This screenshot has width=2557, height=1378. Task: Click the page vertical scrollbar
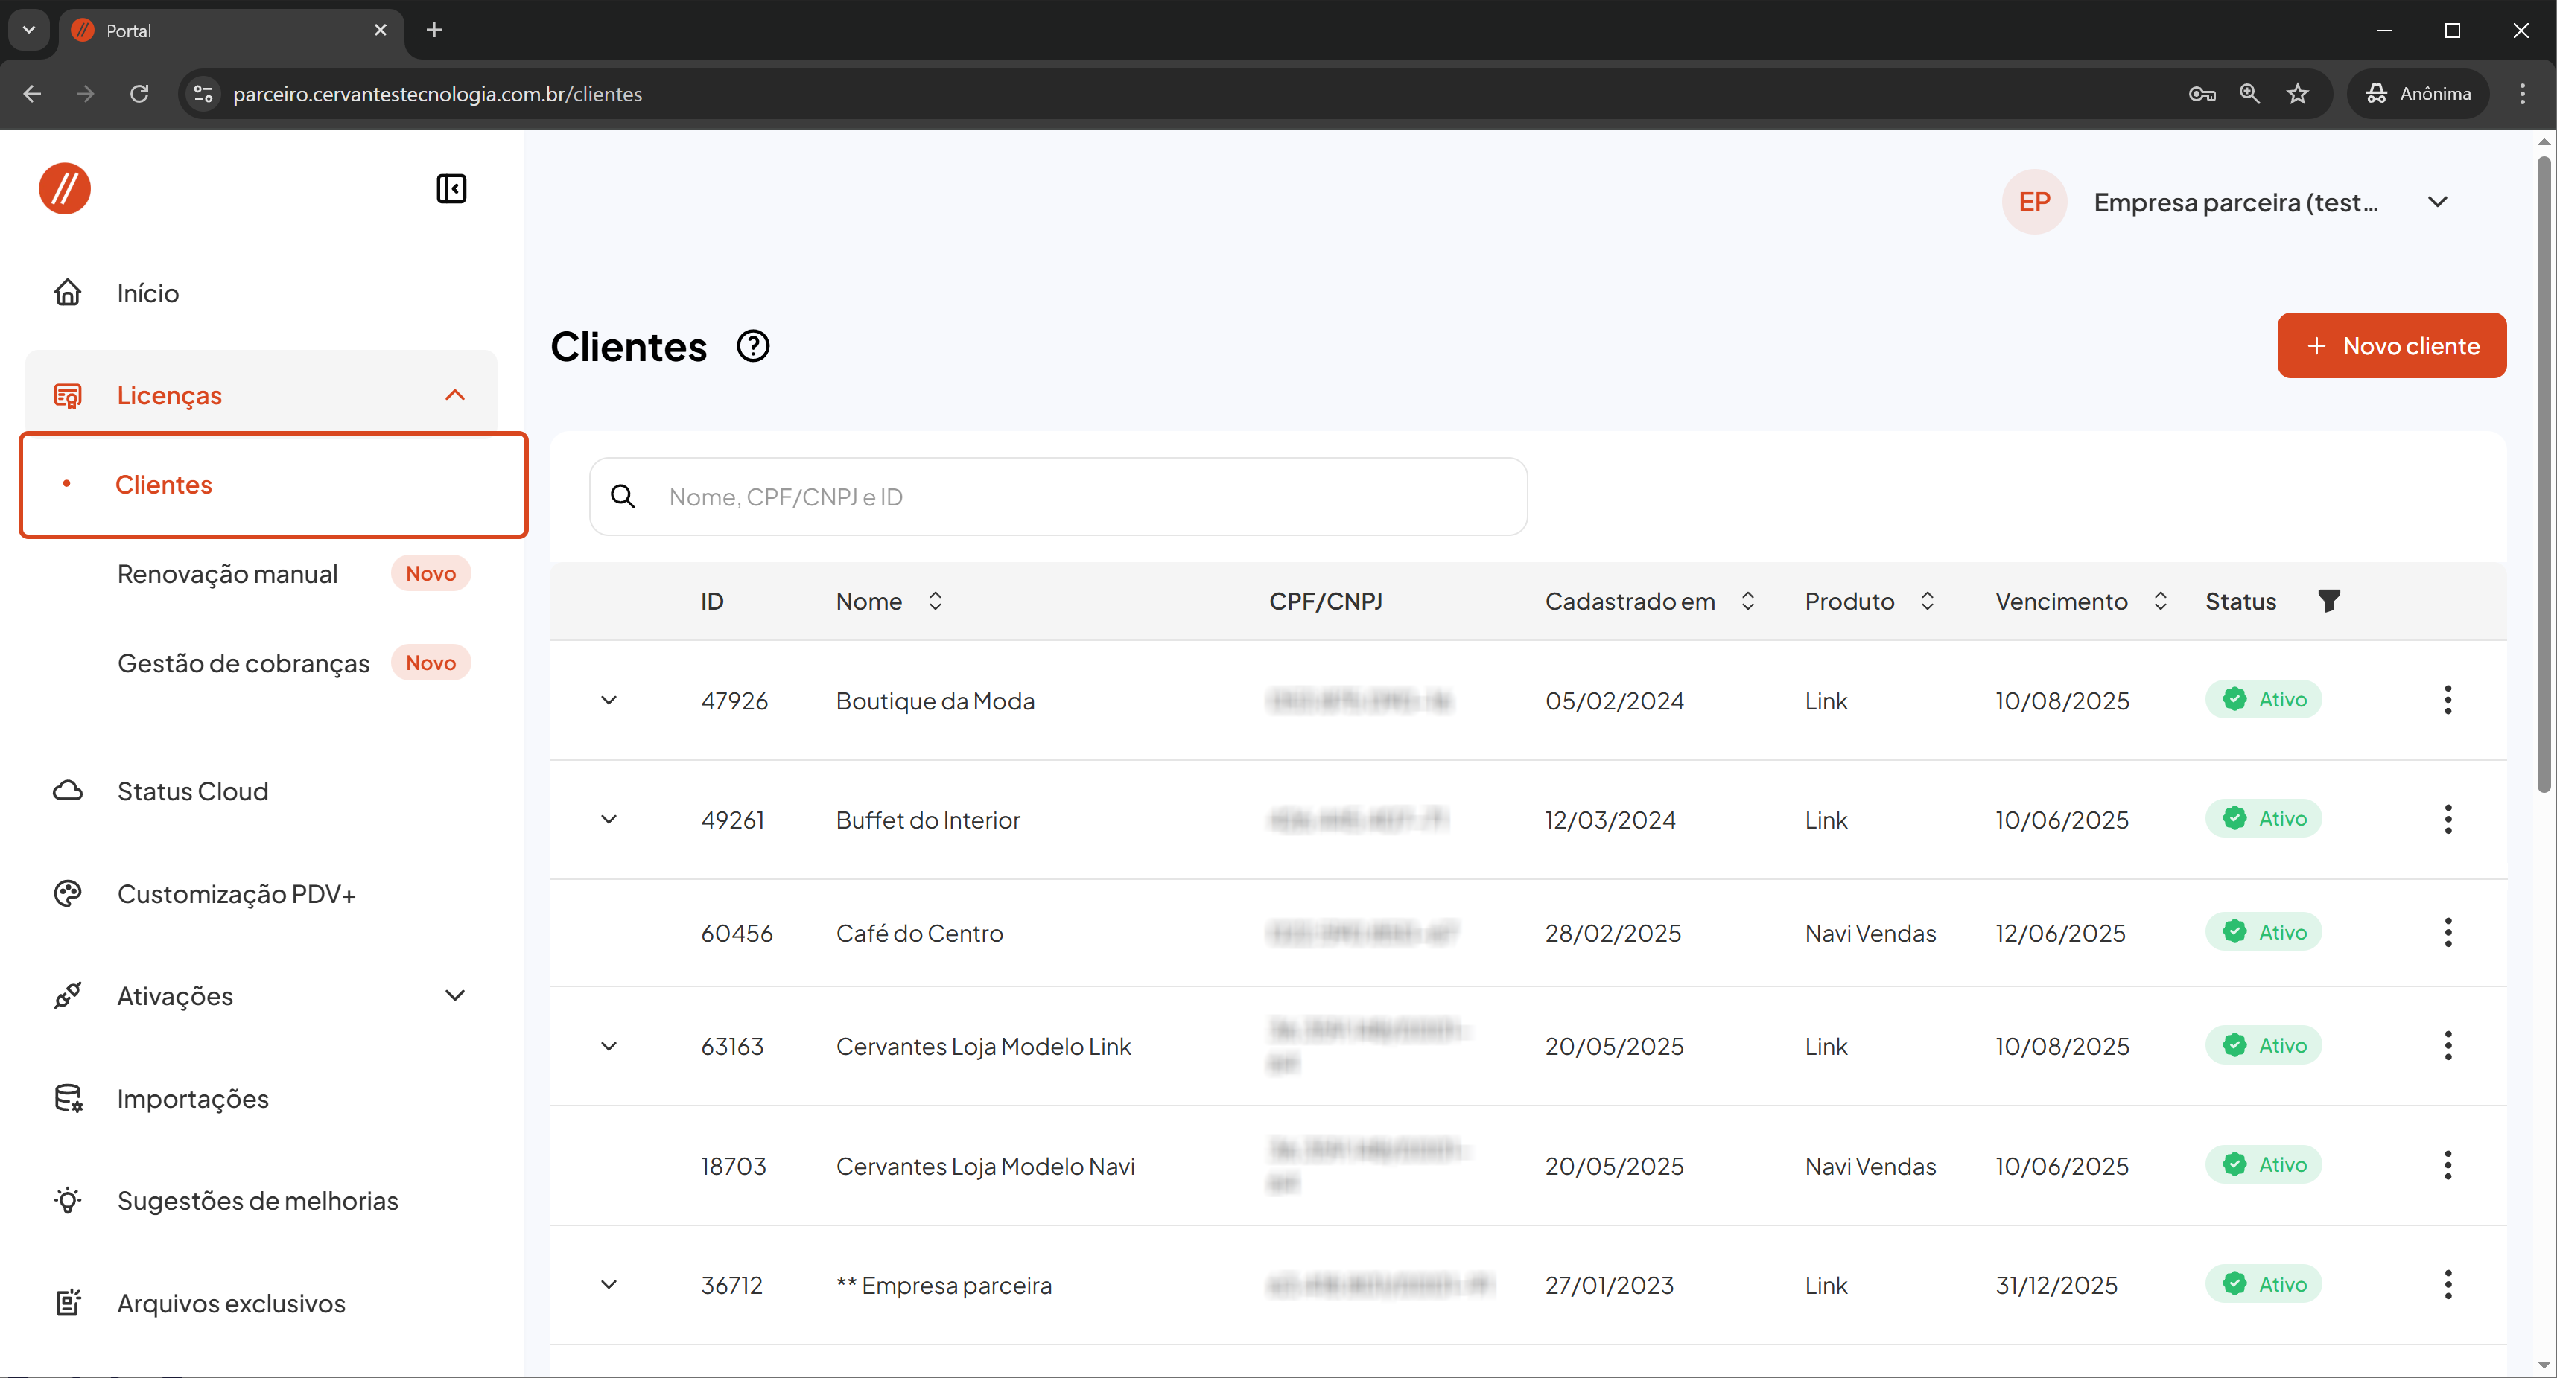tap(2543, 476)
